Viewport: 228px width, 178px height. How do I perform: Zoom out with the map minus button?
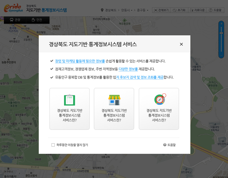pyautogui.click(x=221, y=56)
